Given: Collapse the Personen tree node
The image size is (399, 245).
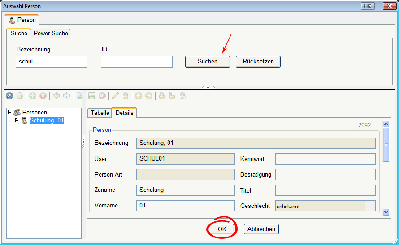Looking at the screenshot, I should [x=10, y=113].
